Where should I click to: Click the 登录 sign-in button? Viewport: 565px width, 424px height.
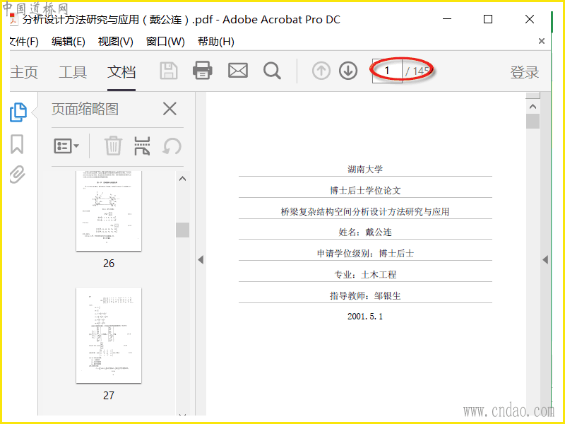(x=524, y=72)
